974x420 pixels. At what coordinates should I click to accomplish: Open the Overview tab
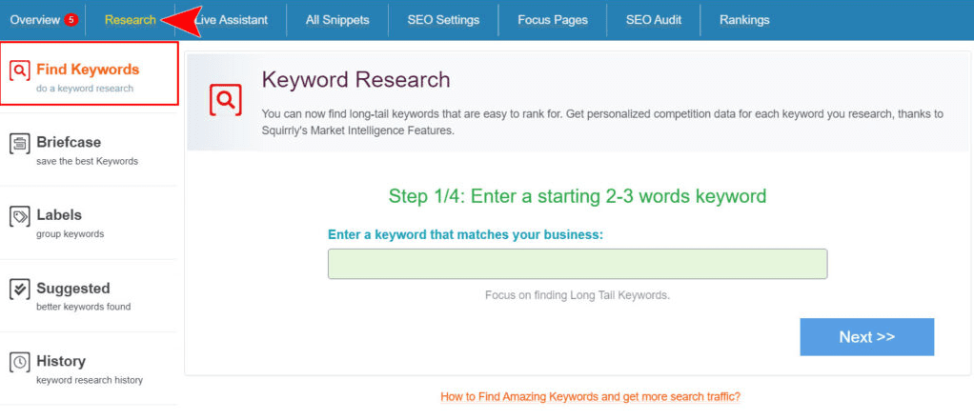tap(35, 20)
